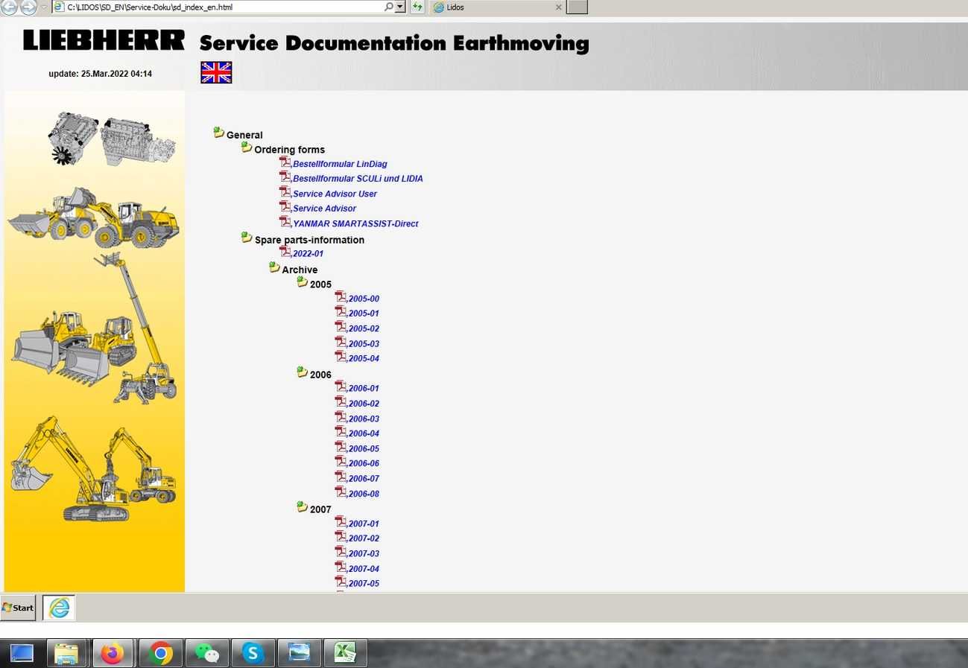
Task: Click the address bar search magnifier
Action: [389, 7]
